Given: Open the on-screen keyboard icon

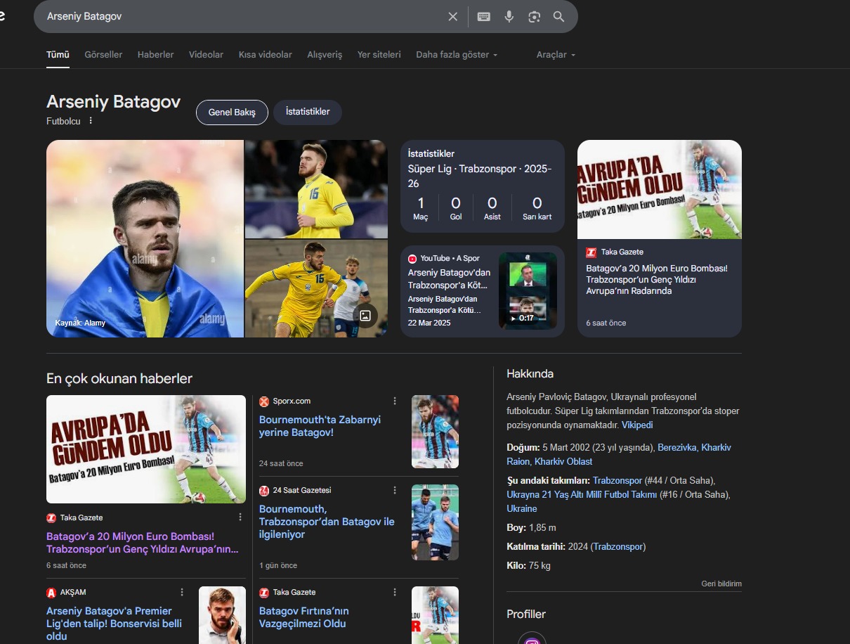Looking at the screenshot, I should pos(484,17).
